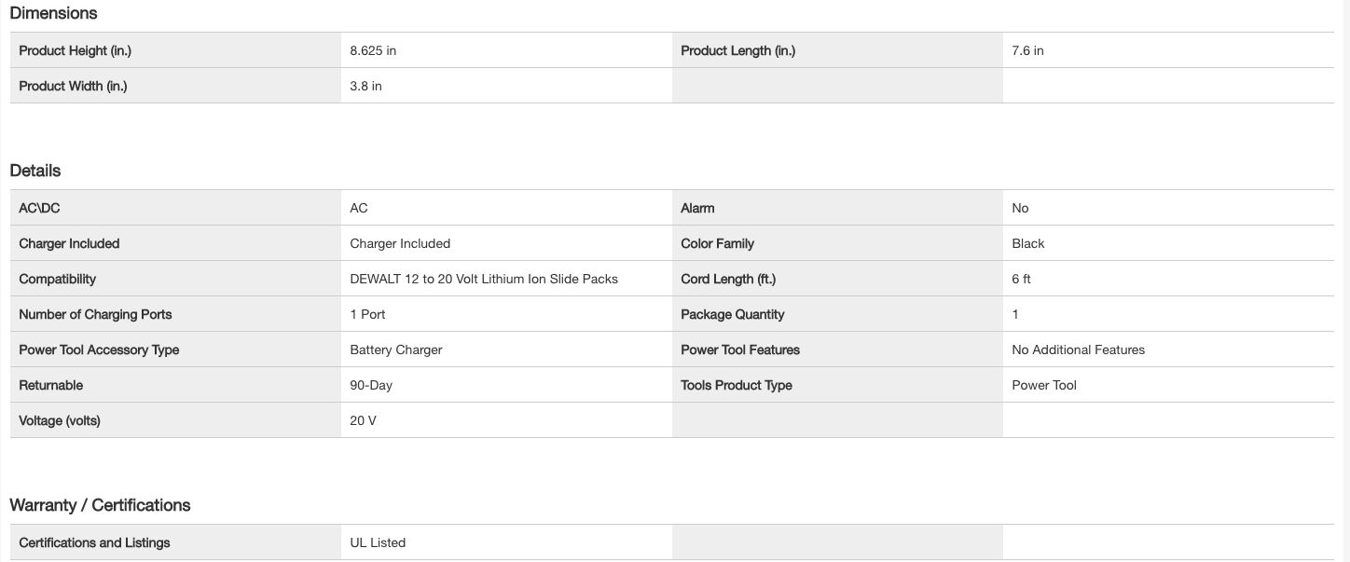
Task: Select the Color Family Black value
Action: coord(1027,243)
